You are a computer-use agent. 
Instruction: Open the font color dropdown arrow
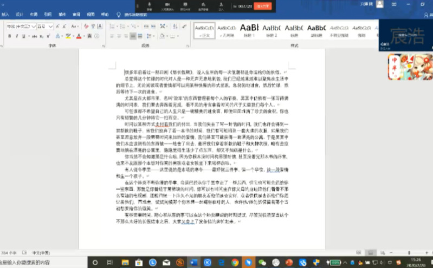pos(85,36)
